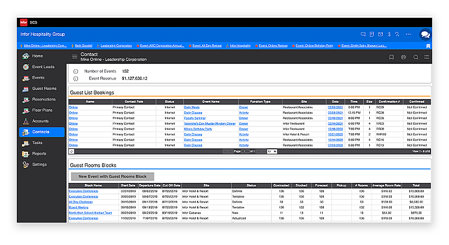Open Reports in sidebar
The height and width of the screenshot is (245, 449).
point(42,154)
